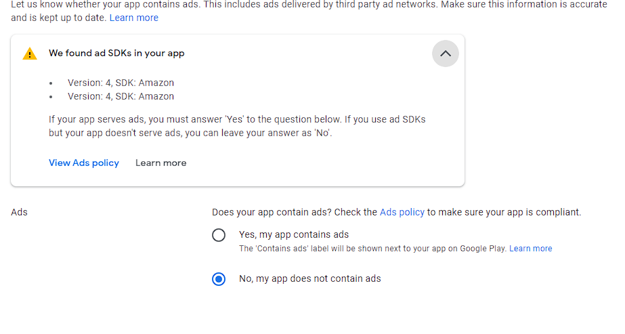
Task: Click Learn more after the Google Play label note
Action: pyautogui.click(x=530, y=249)
